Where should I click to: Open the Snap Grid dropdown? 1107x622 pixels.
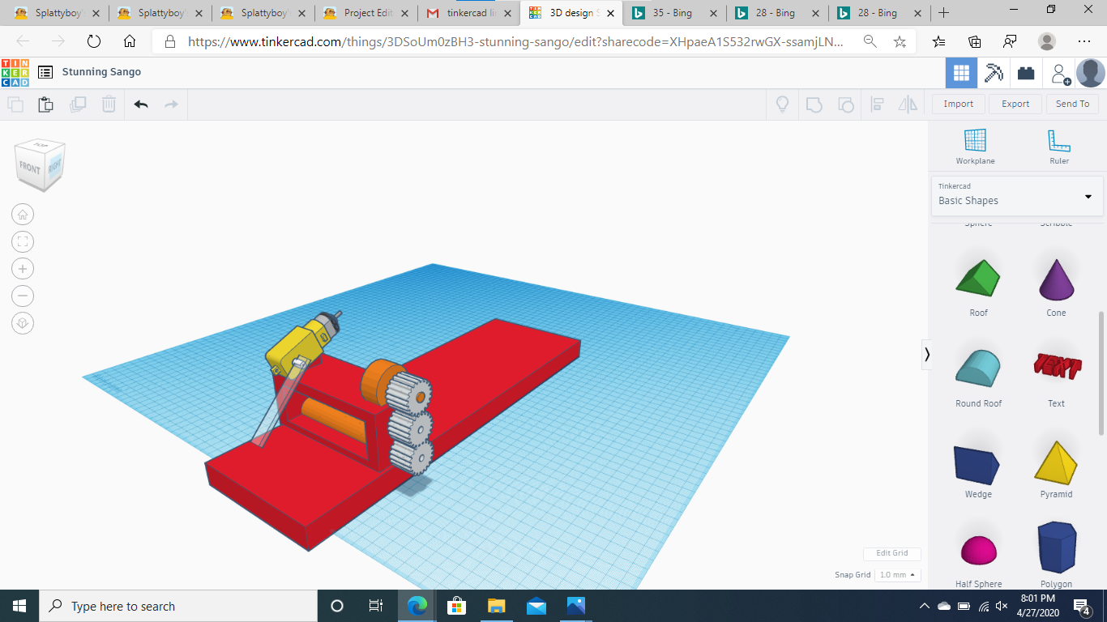click(x=898, y=574)
